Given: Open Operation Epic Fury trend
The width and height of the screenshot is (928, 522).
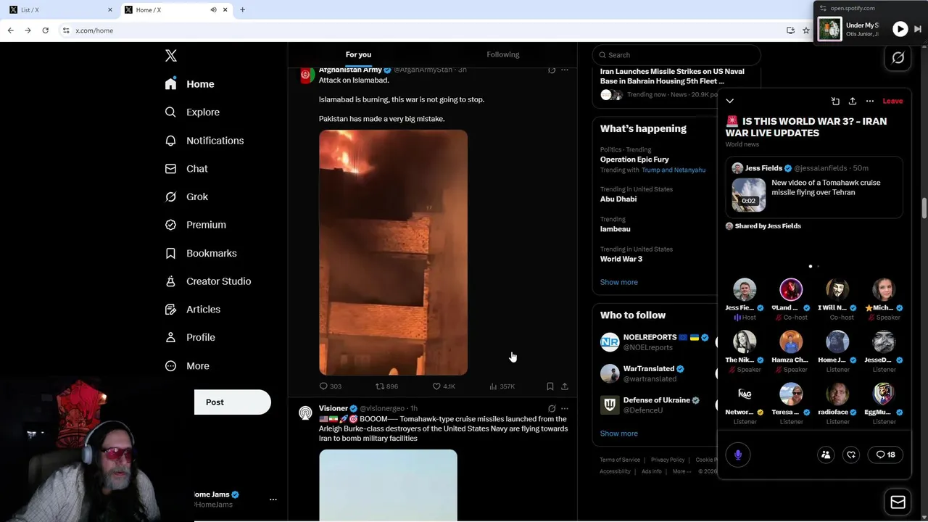Looking at the screenshot, I should click(634, 159).
